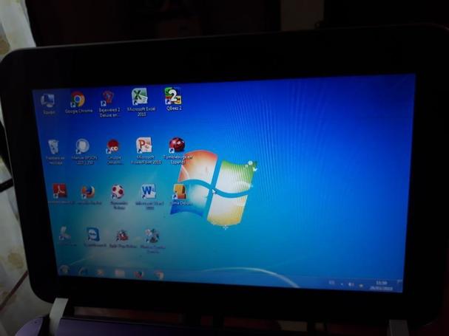449x336 pixels.
Task: Open the folder icon pinned on taskbar
Action: coord(120,273)
